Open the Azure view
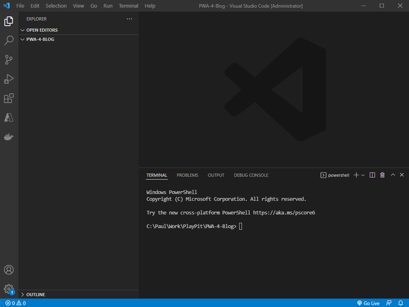Screen dimensions: 409x307 coord(8,117)
